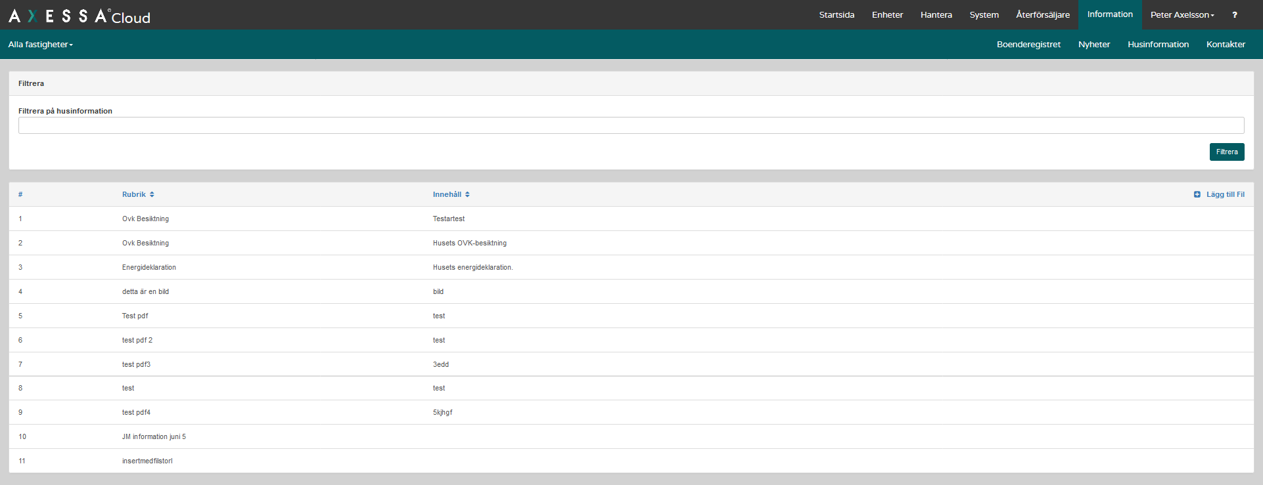
Task: Open Husinformation in the sub navigation
Action: 1158,45
